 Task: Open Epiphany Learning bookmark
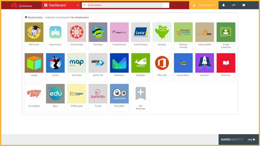point(183,36)
